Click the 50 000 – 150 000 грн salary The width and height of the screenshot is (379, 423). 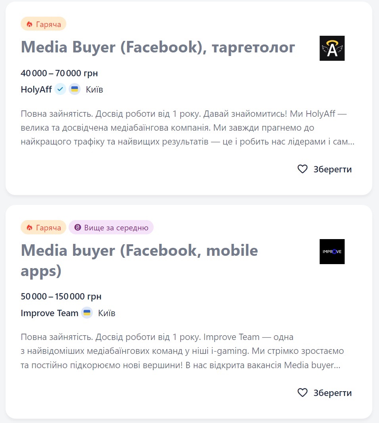tap(61, 297)
